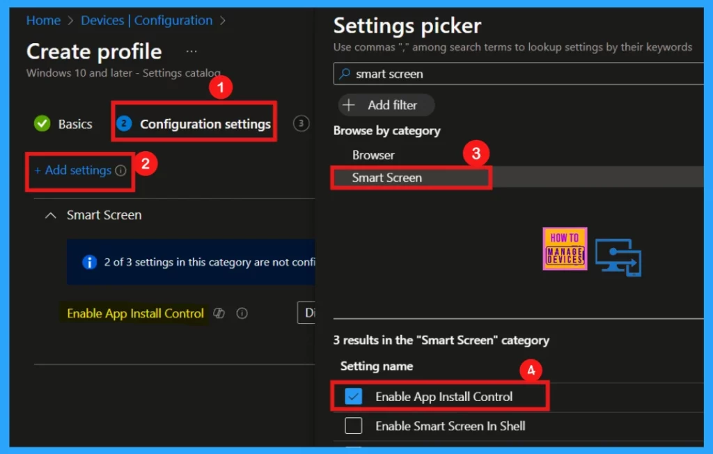Check Enable Smart Screen In Shell checkbox
This screenshot has width=713, height=454.
coord(353,425)
